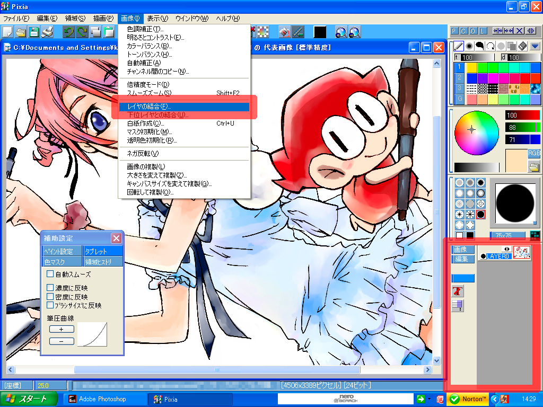The width and height of the screenshot is (543, 407).
Task: Choose 色調補正 from the image menu
Action: (184, 29)
